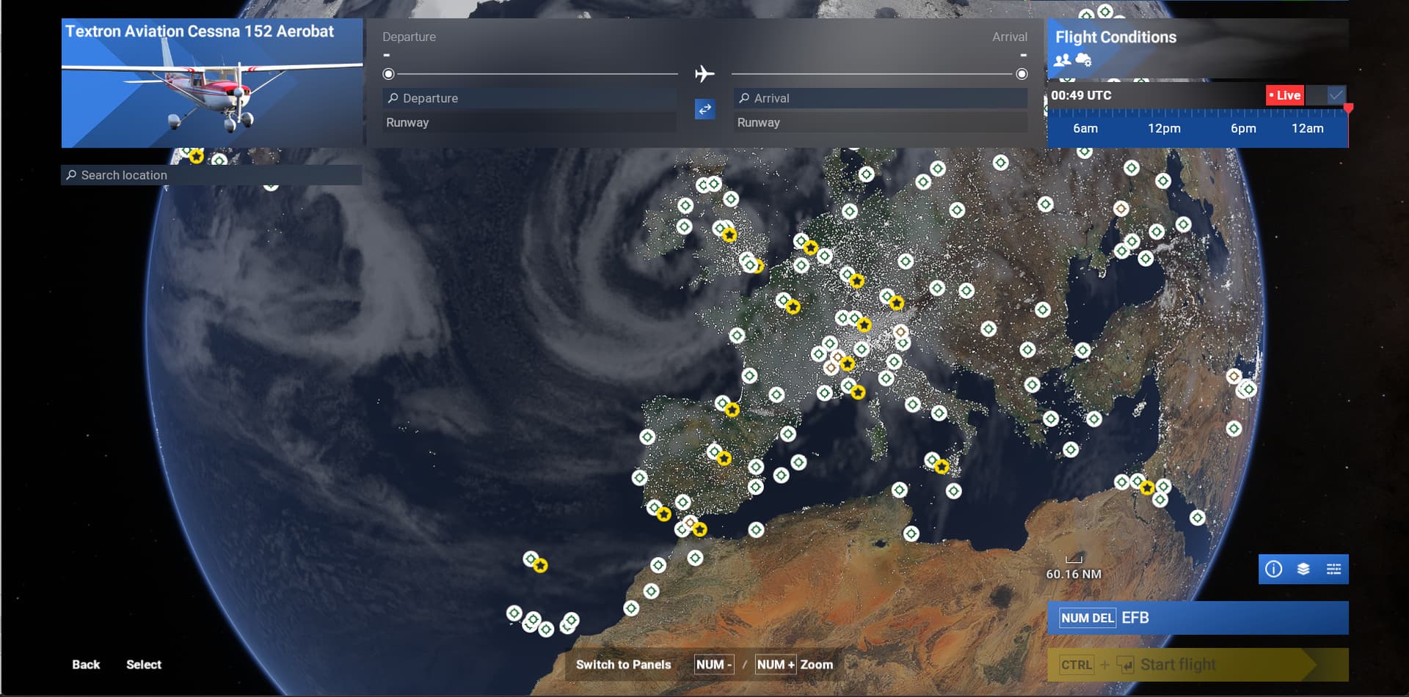1409x697 pixels.
Task: Click the Flight Conditions panel title
Action: click(1115, 37)
